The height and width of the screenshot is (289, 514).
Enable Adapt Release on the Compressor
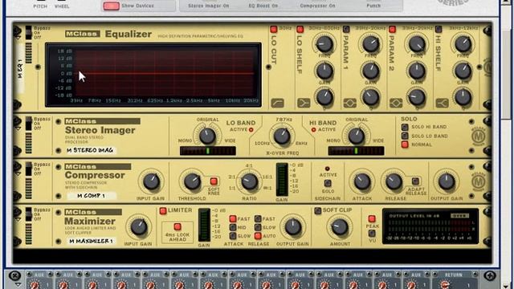pyautogui.click(x=415, y=181)
